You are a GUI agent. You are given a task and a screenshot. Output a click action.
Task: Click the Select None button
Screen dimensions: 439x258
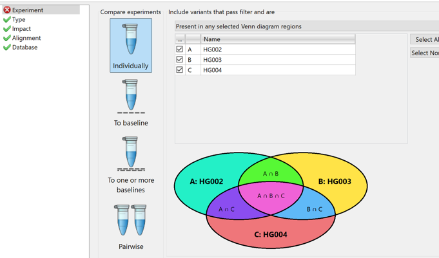click(x=425, y=53)
